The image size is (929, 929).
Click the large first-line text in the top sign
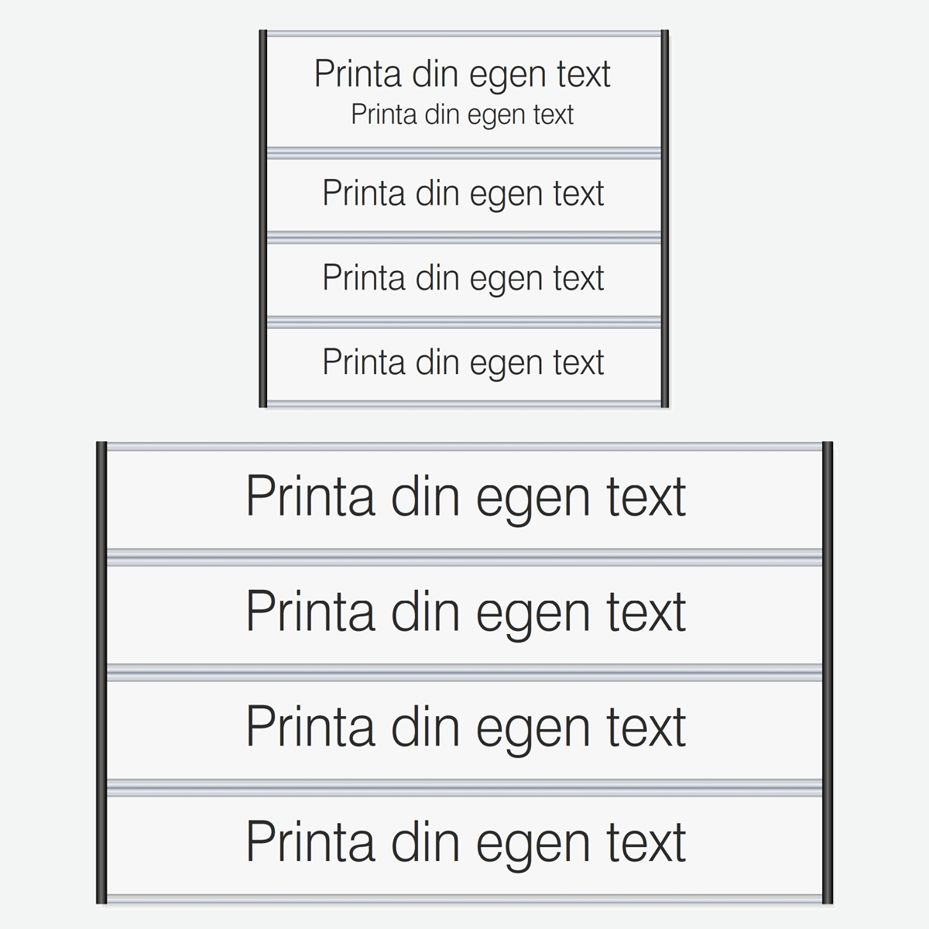(x=462, y=74)
